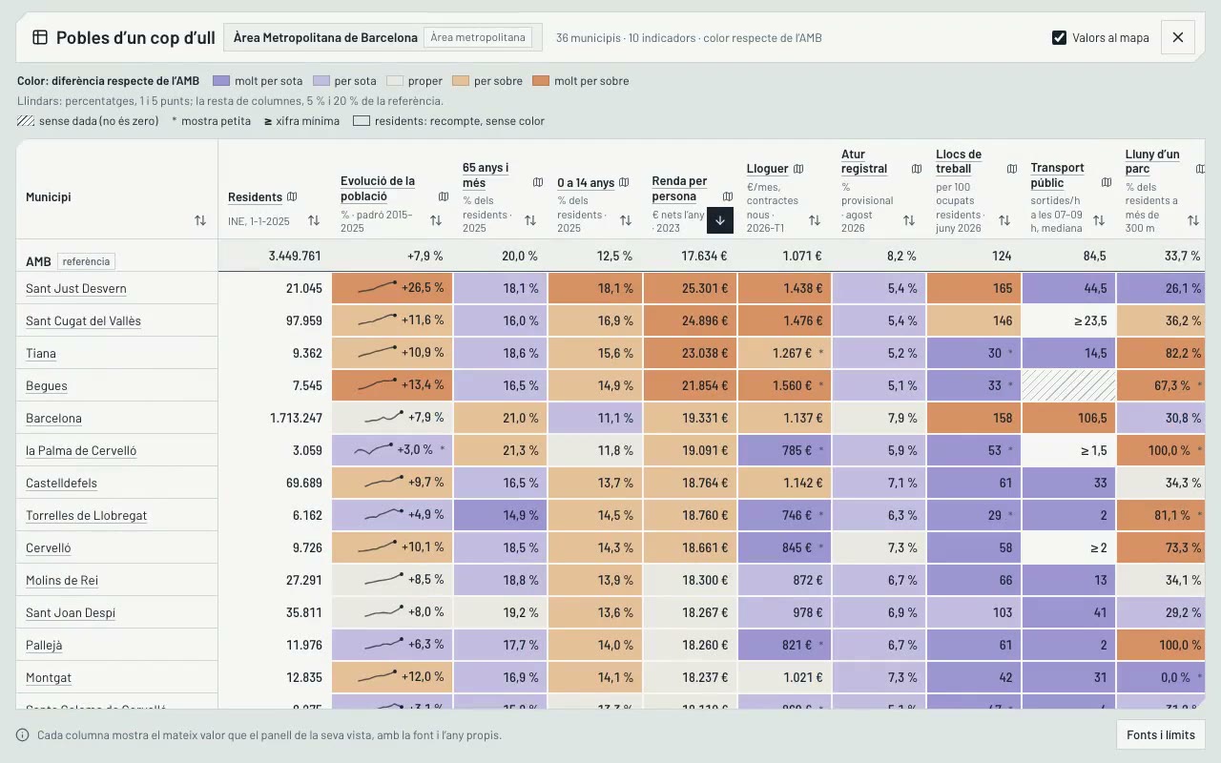Viewport: 1221px width, 763px height.
Task: Sort by Evolució de la població
Action: pyautogui.click(x=436, y=220)
